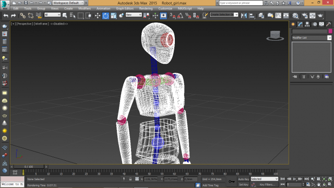
Task: Go to start of animation
Action: pyautogui.click(x=283, y=179)
